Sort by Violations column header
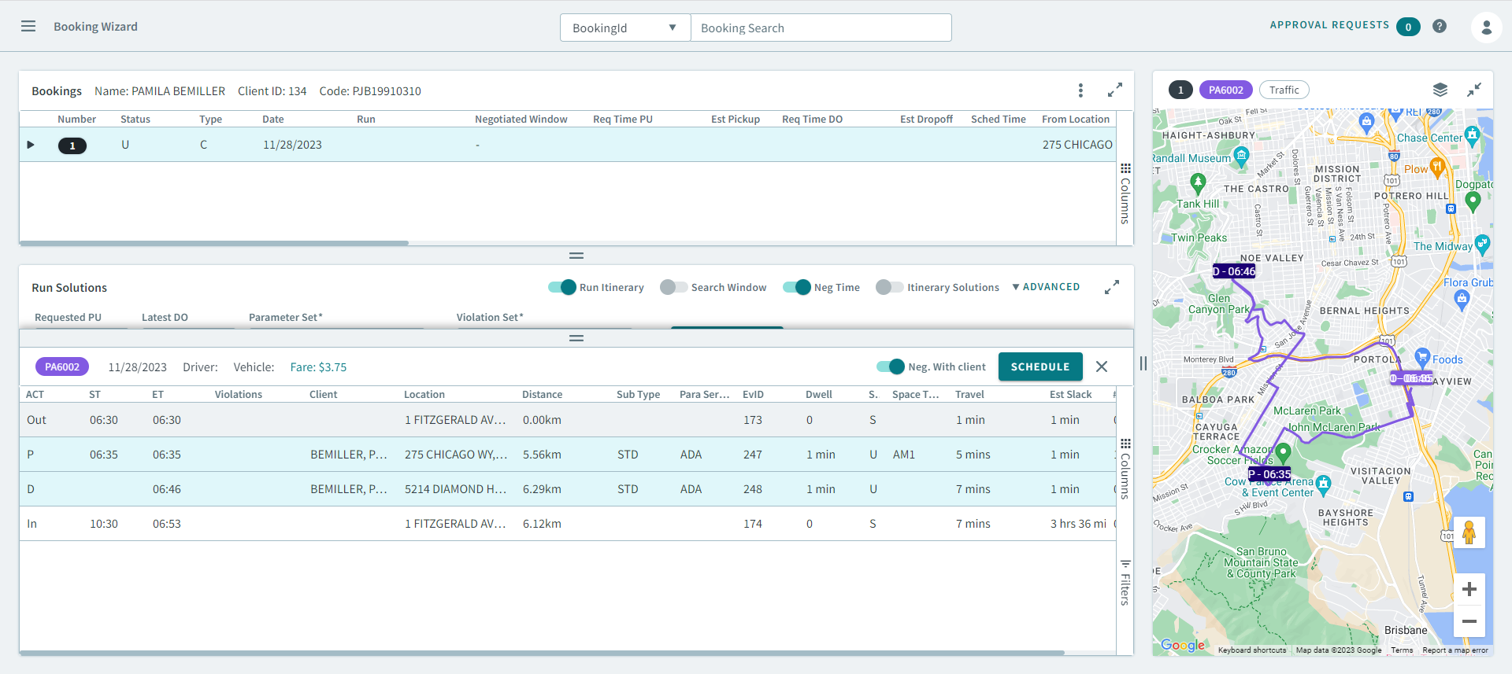This screenshot has width=1512, height=674. click(239, 395)
